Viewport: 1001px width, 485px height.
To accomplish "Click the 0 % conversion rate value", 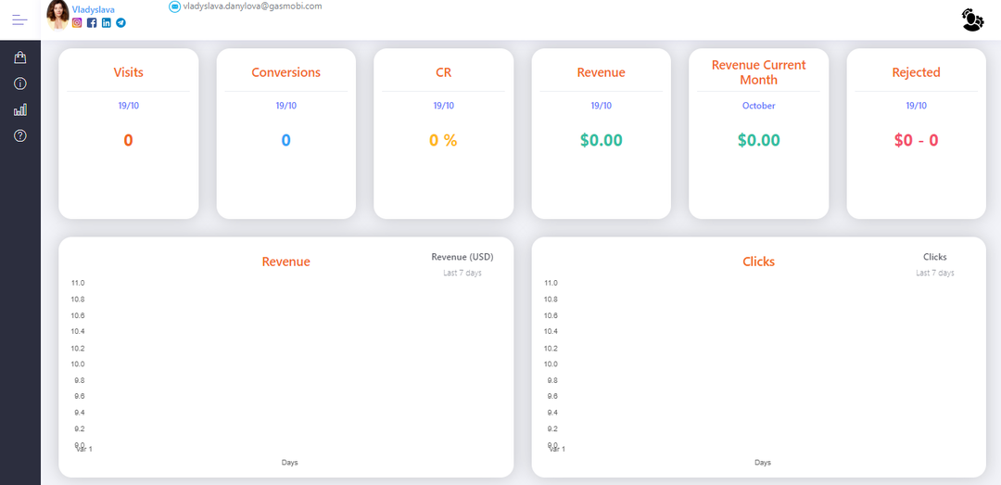I will click(x=443, y=141).
